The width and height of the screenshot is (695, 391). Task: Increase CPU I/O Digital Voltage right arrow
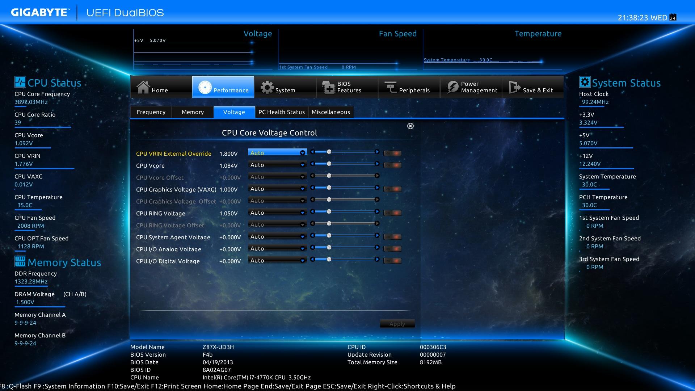pyautogui.click(x=377, y=260)
